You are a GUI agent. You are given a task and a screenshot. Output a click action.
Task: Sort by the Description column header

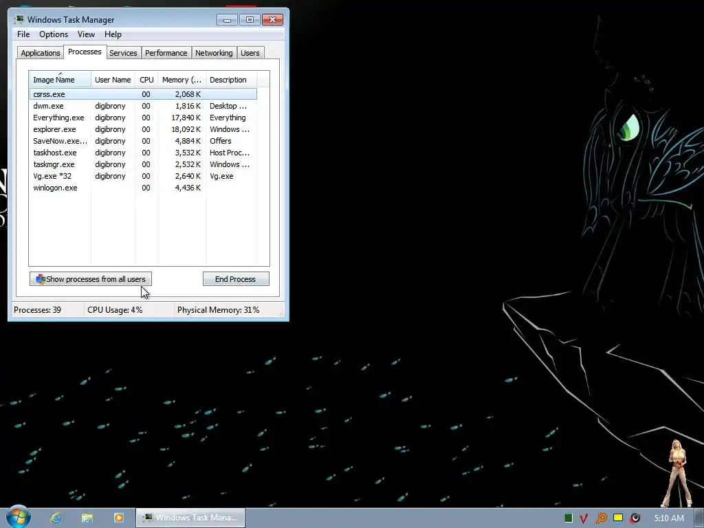pos(231,80)
